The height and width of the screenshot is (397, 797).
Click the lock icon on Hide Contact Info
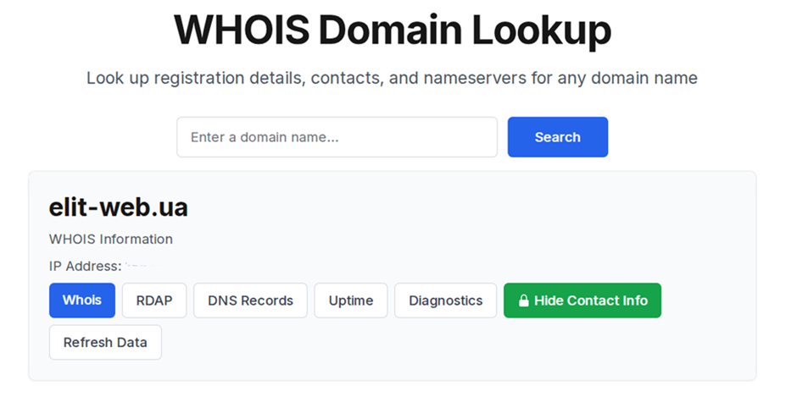(x=524, y=301)
